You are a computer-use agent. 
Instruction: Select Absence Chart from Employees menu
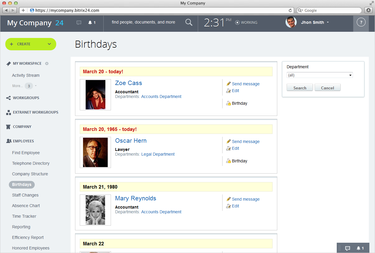pyautogui.click(x=26, y=206)
